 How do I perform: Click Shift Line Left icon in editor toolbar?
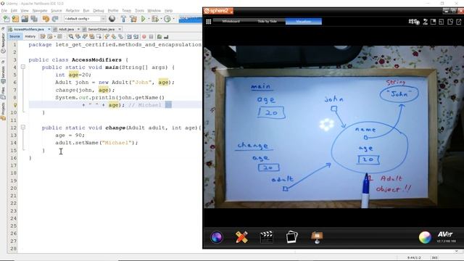[129, 37]
